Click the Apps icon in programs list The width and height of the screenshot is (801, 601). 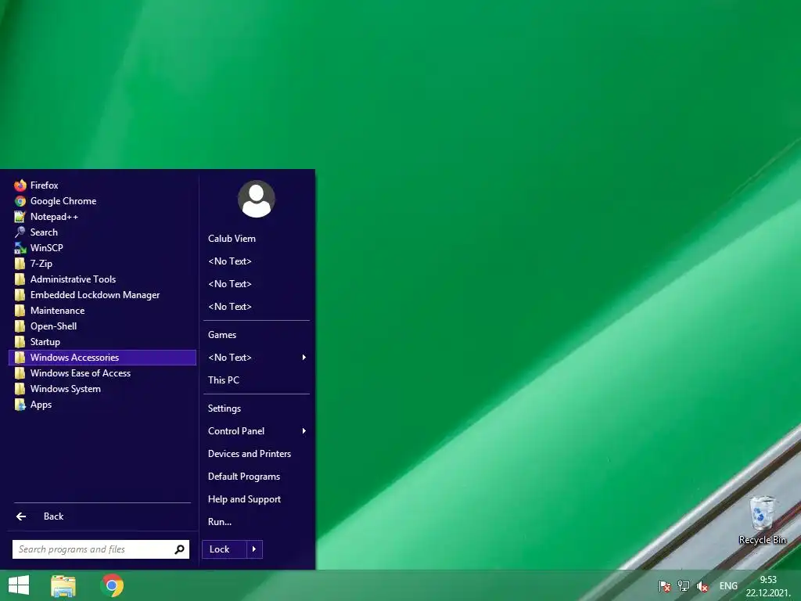(20, 405)
